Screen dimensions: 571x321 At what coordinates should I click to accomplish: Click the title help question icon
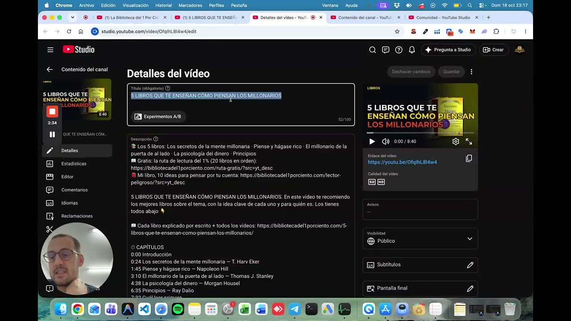[167, 88]
